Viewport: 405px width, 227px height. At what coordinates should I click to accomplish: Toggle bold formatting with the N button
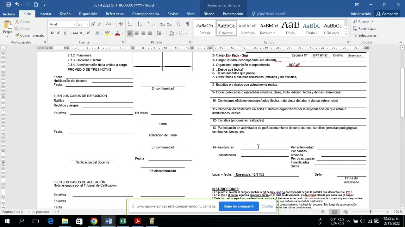[x=52, y=33]
